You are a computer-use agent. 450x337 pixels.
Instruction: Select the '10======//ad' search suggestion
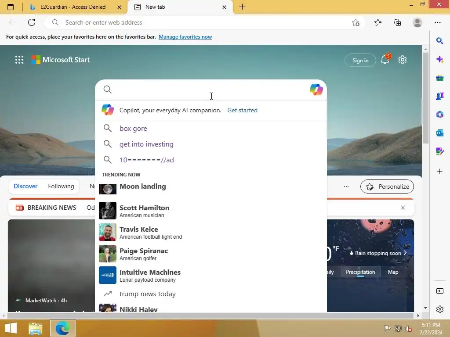[x=211, y=160]
